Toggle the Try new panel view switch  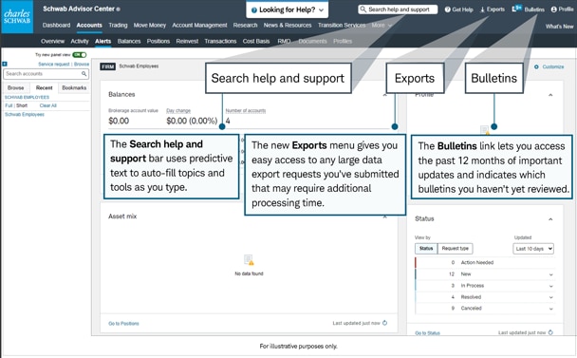click(80, 55)
